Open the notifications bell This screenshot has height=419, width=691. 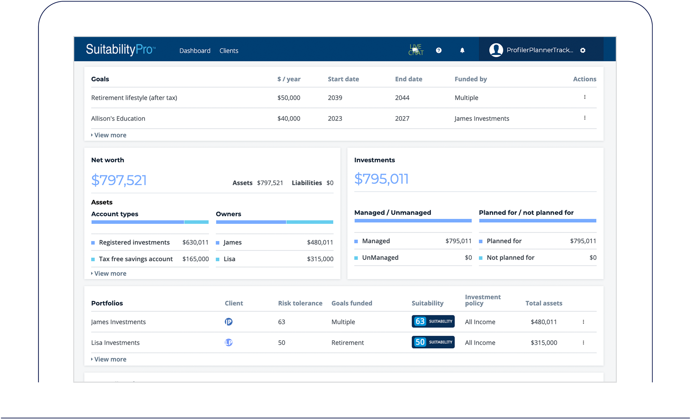click(x=462, y=50)
